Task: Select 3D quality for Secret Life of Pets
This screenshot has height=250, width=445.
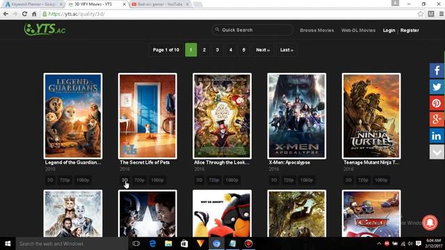Action: pos(124,180)
